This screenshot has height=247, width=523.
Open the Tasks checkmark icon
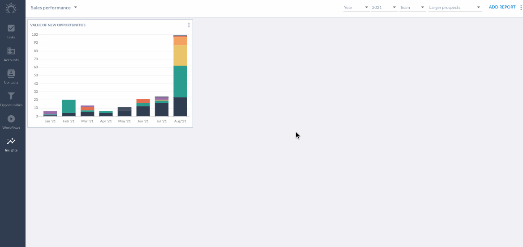[11, 28]
